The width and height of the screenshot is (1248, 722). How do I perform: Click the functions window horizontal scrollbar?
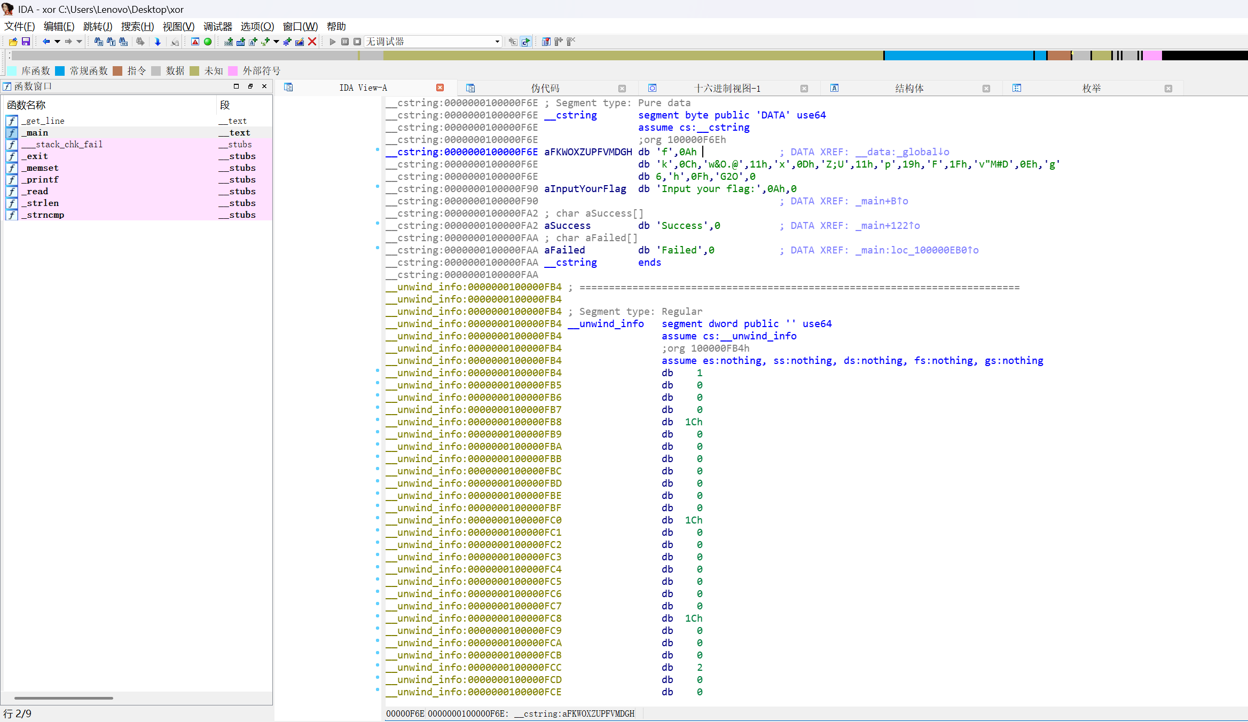point(64,698)
